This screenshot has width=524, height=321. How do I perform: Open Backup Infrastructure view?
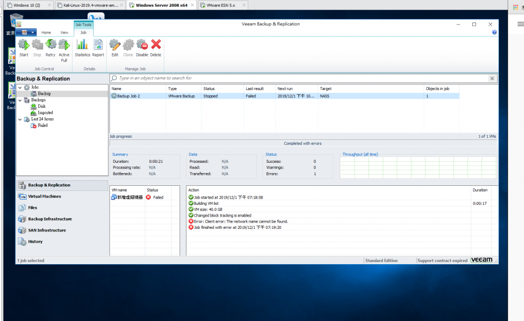click(62, 219)
